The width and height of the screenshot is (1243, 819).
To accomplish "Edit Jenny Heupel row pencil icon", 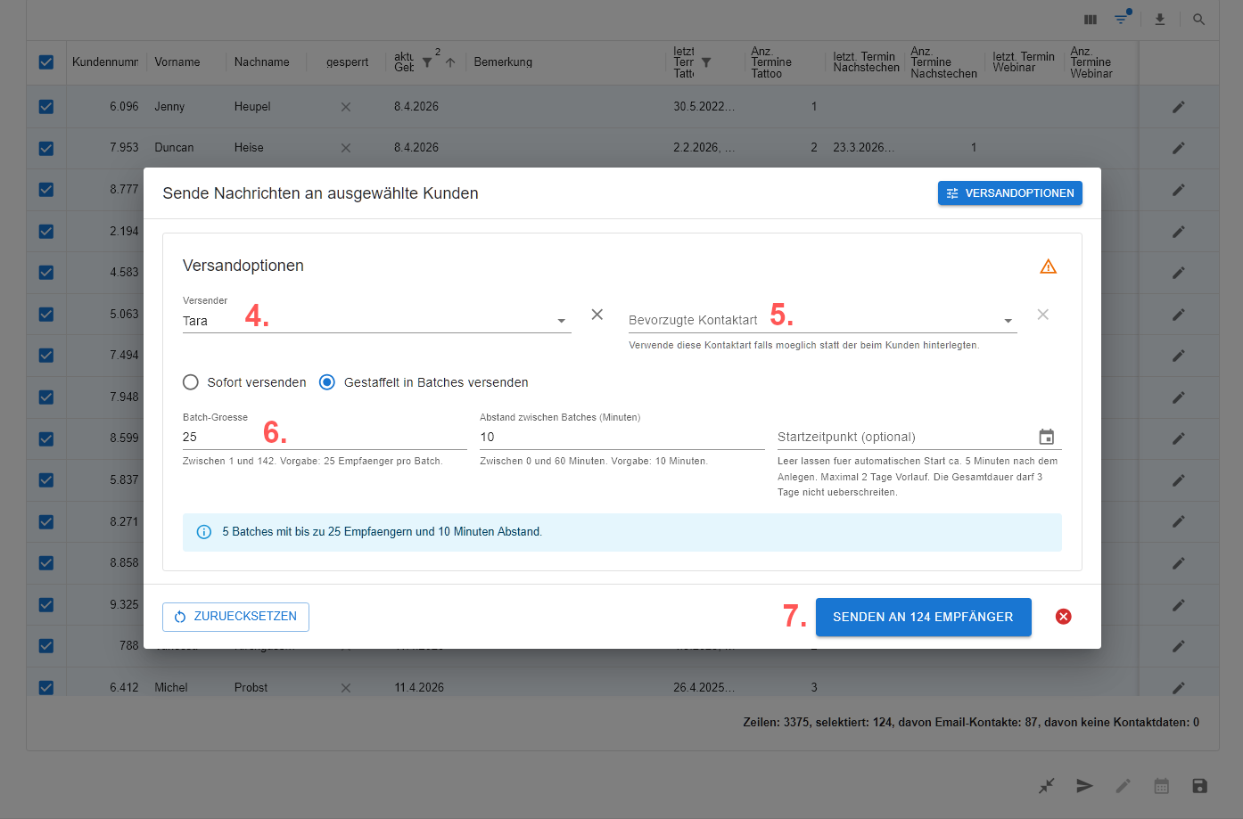I will (1179, 107).
